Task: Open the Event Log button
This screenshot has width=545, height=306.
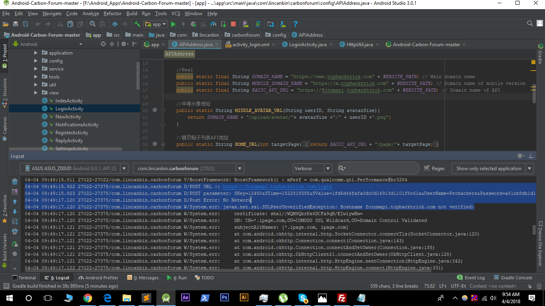Action: [471, 278]
